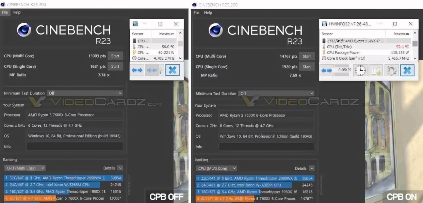
Task: Maximize the HWiNFO32 v7.26 window
Action: click(x=395, y=24)
